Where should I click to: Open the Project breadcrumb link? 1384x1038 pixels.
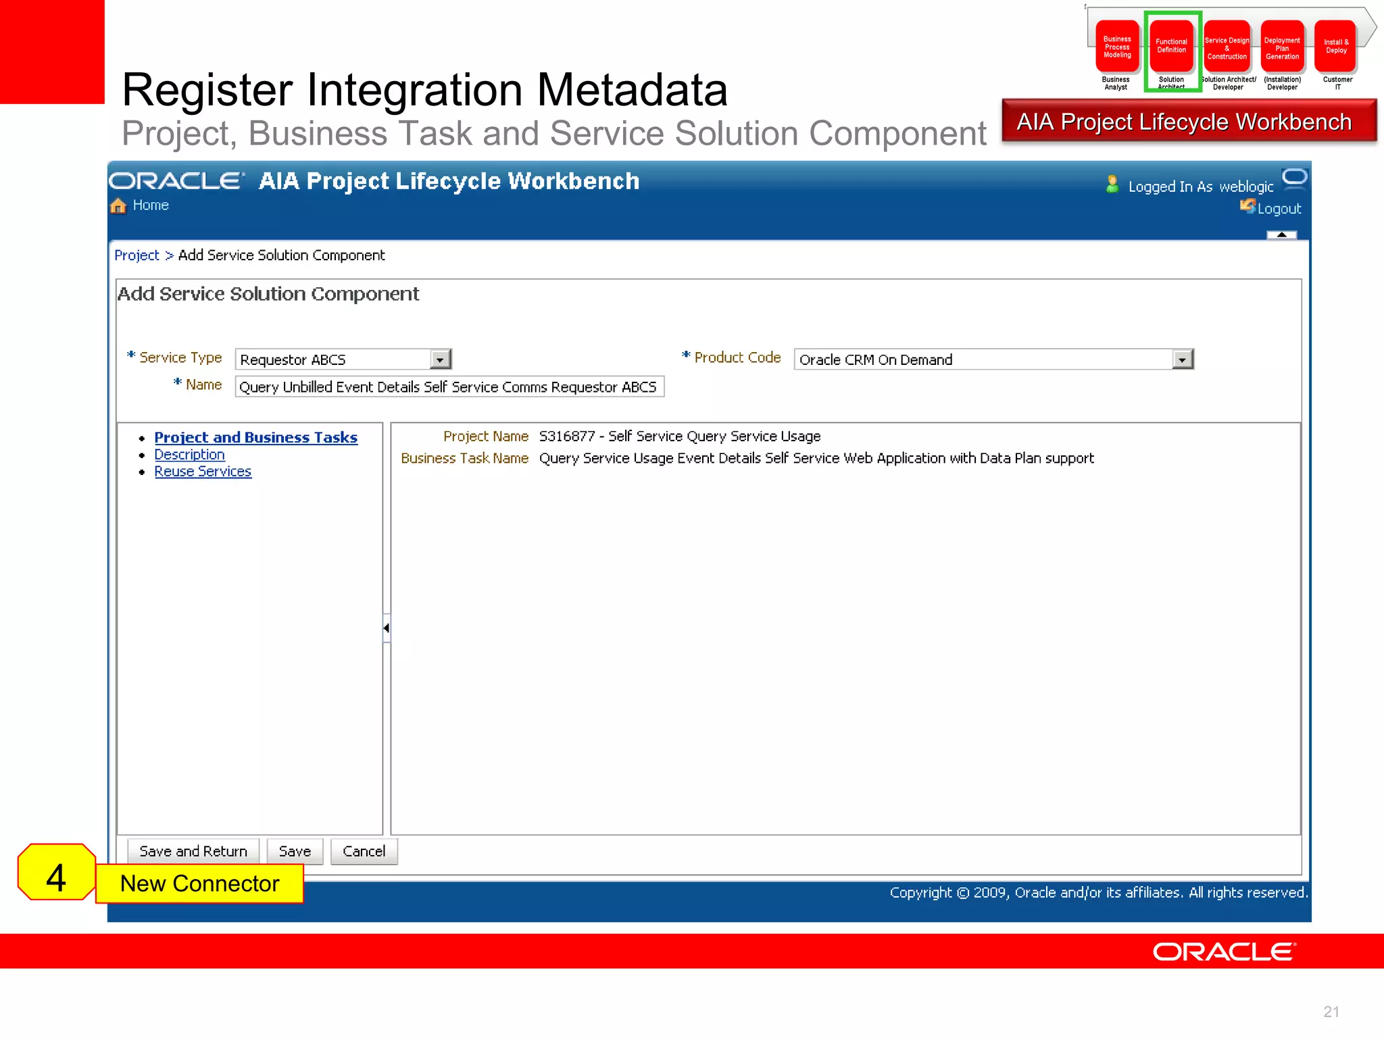click(x=137, y=255)
